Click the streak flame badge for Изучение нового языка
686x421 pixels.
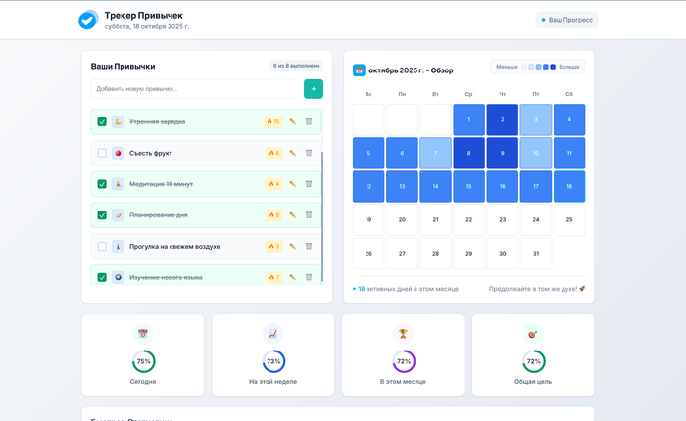(x=272, y=277)
